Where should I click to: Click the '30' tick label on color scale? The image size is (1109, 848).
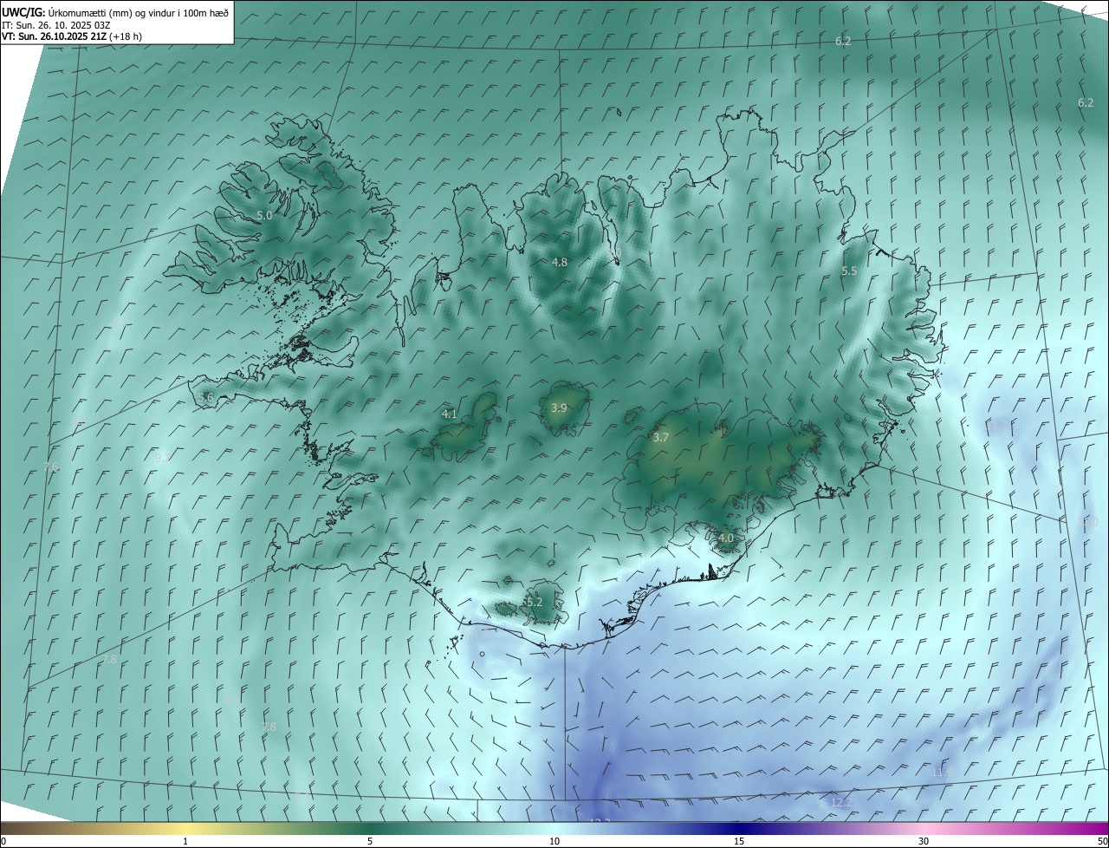coord(924,841)
